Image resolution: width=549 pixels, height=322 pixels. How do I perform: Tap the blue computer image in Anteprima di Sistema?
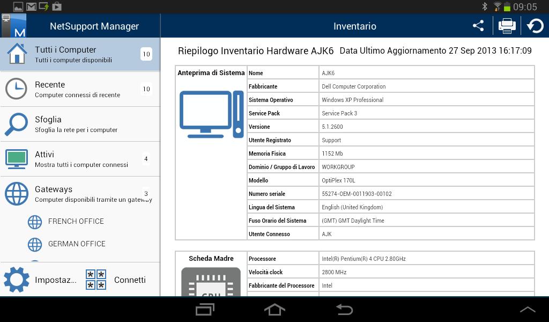click(211, 114)
